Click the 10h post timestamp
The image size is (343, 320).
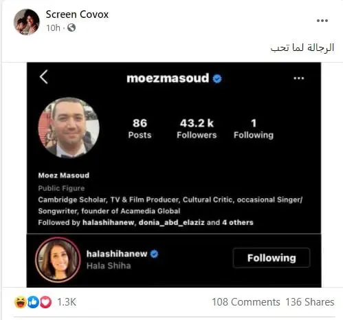(53, 28)
